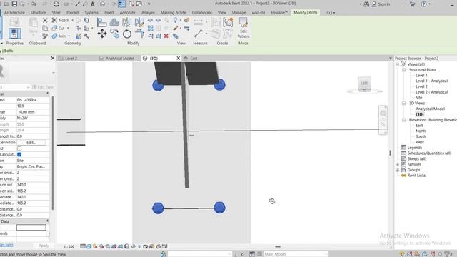Open the Structure ribbon tab
457x257 pixels.
38,13
